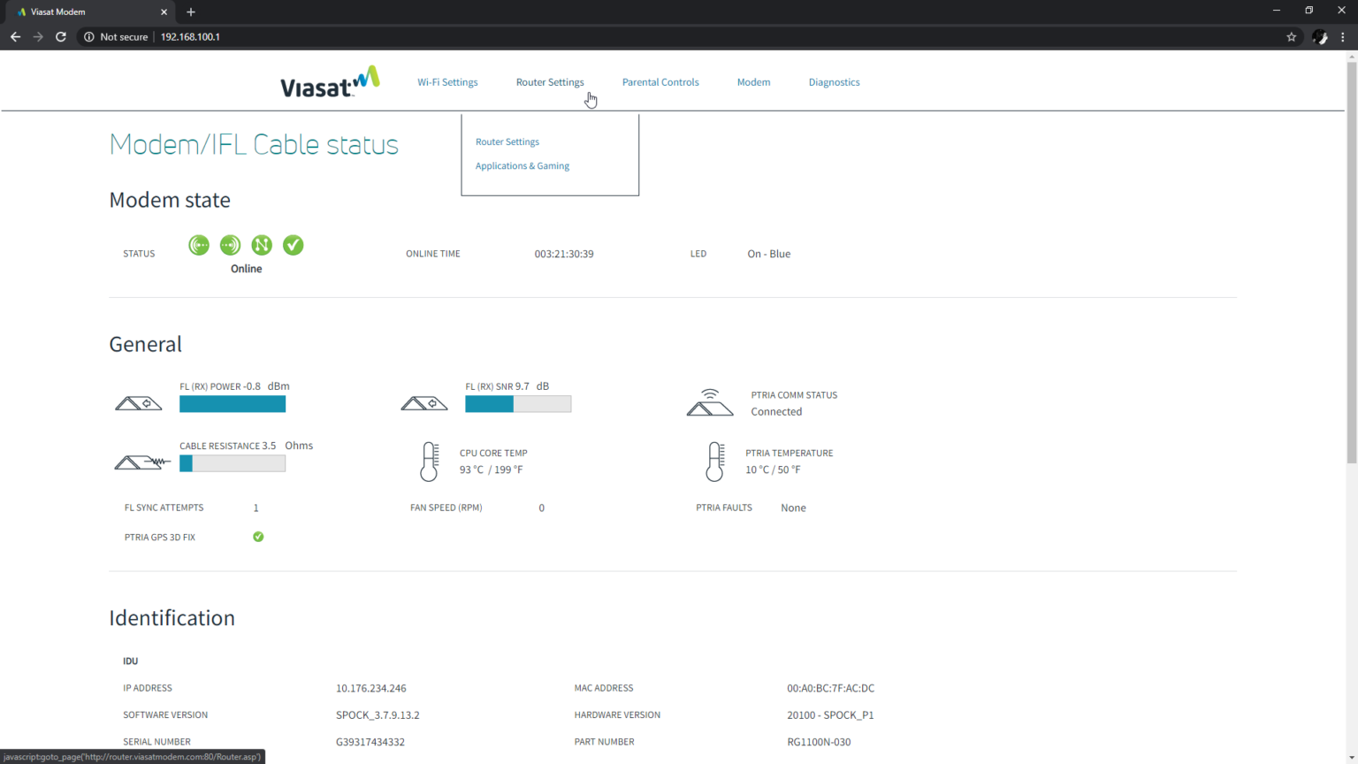Open the Applications & Gaming page

pyautogui.click(x=522, y=165)
